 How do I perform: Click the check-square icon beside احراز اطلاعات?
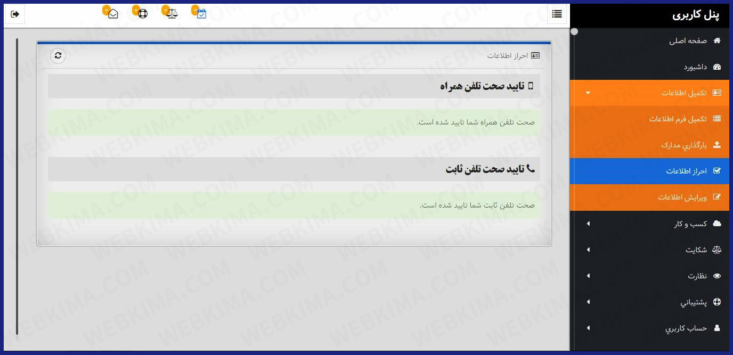717,171
